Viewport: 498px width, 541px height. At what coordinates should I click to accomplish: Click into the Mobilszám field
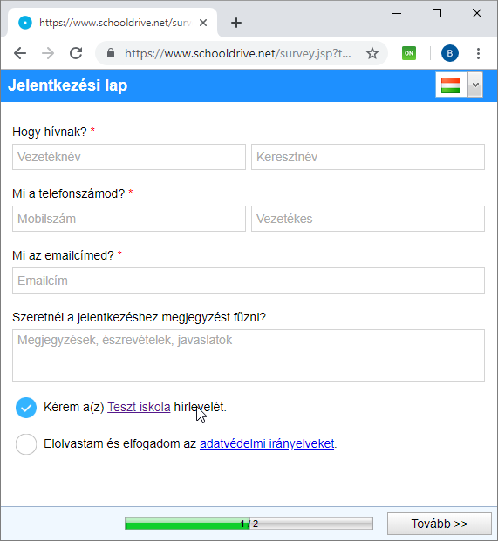(x=129, y=219)
